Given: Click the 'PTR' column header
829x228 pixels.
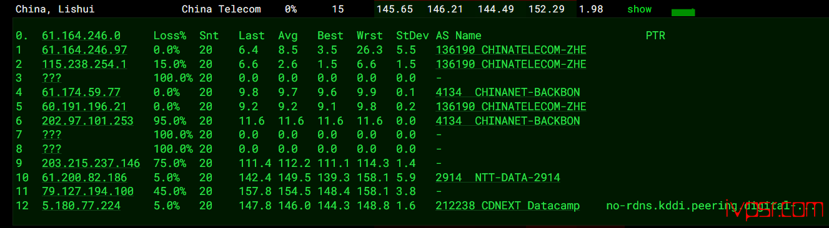Looking at the screenshot, I should point(655,36).
